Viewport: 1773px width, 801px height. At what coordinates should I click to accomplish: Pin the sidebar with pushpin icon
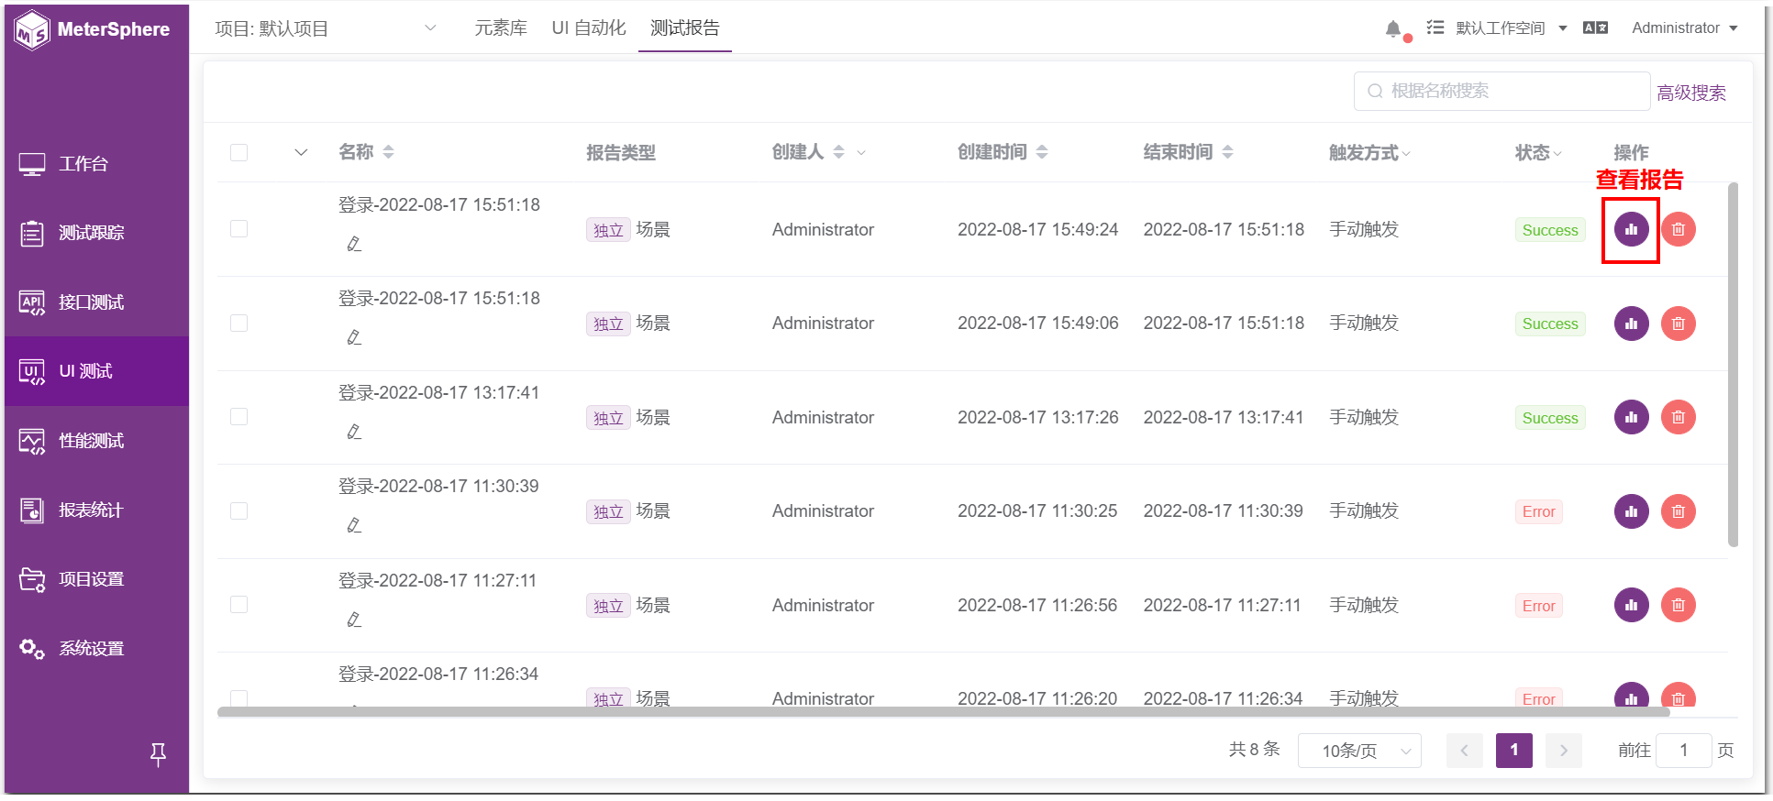[158, 754]
